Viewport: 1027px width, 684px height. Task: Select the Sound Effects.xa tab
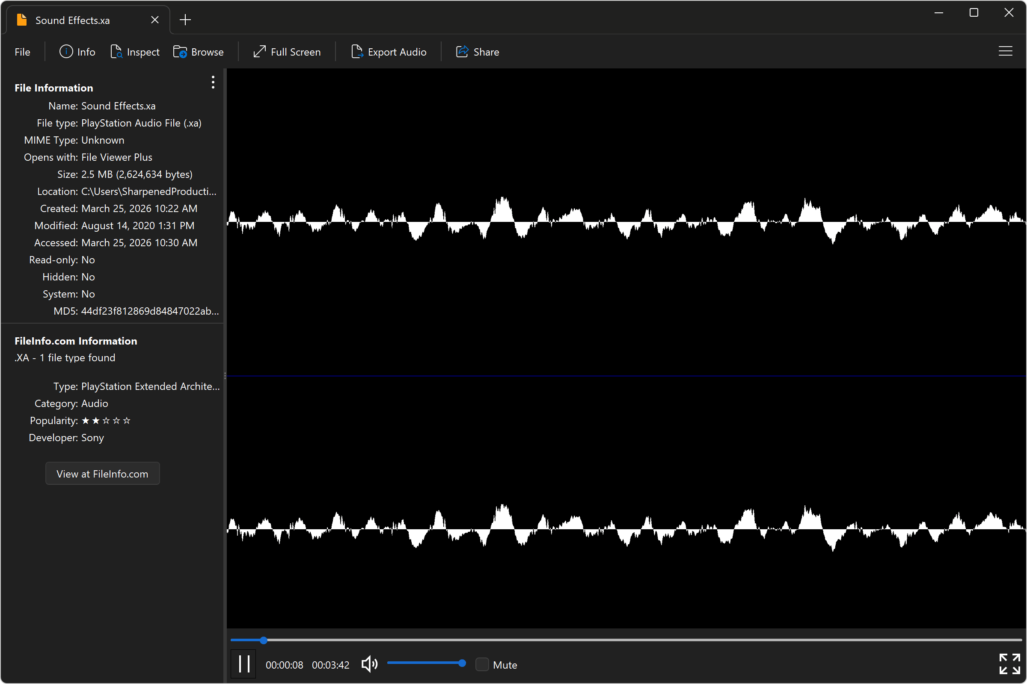(x=88, y=20)
